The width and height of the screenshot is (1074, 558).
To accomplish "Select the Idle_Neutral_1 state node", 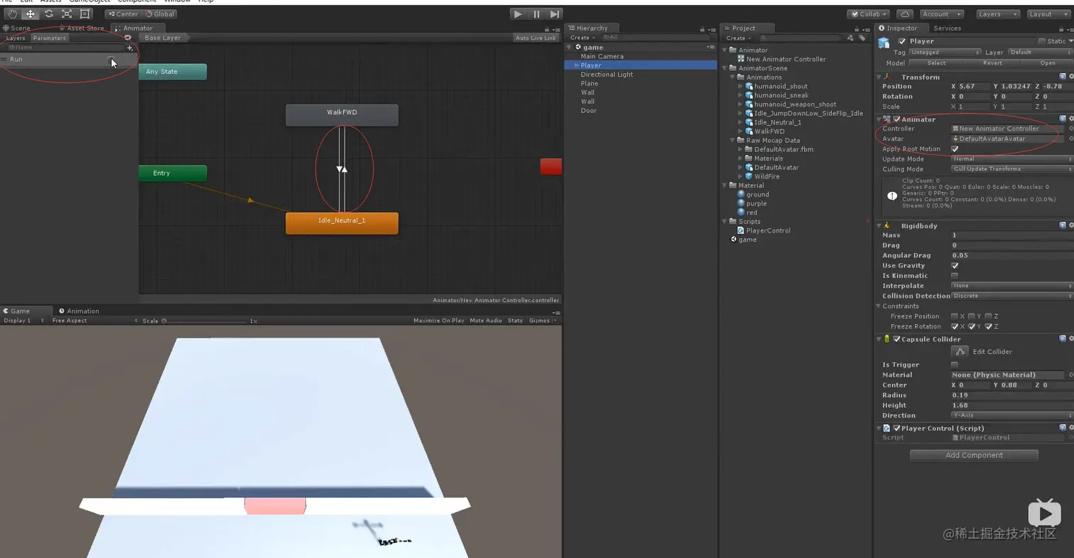I will [342, 223].
